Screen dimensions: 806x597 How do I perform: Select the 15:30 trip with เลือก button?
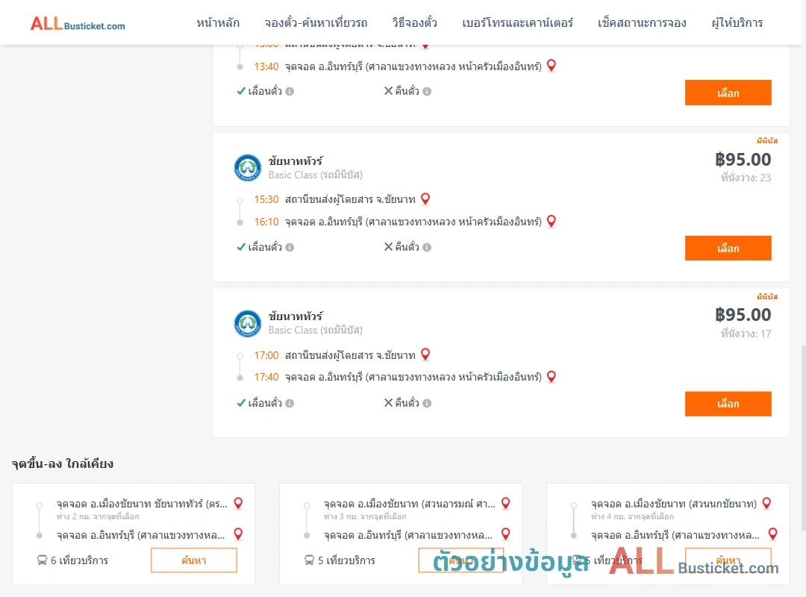[728, 249]
